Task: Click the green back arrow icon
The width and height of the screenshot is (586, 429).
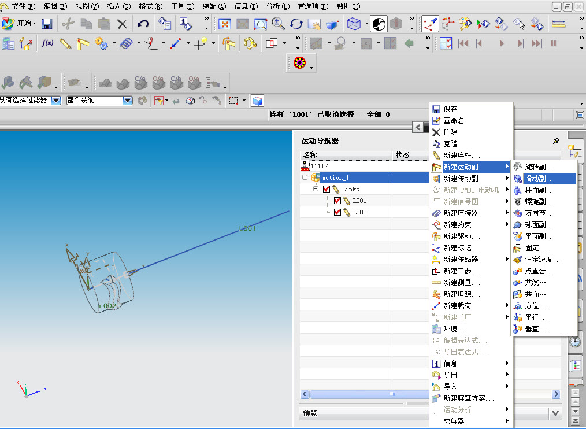Action: 409,43
